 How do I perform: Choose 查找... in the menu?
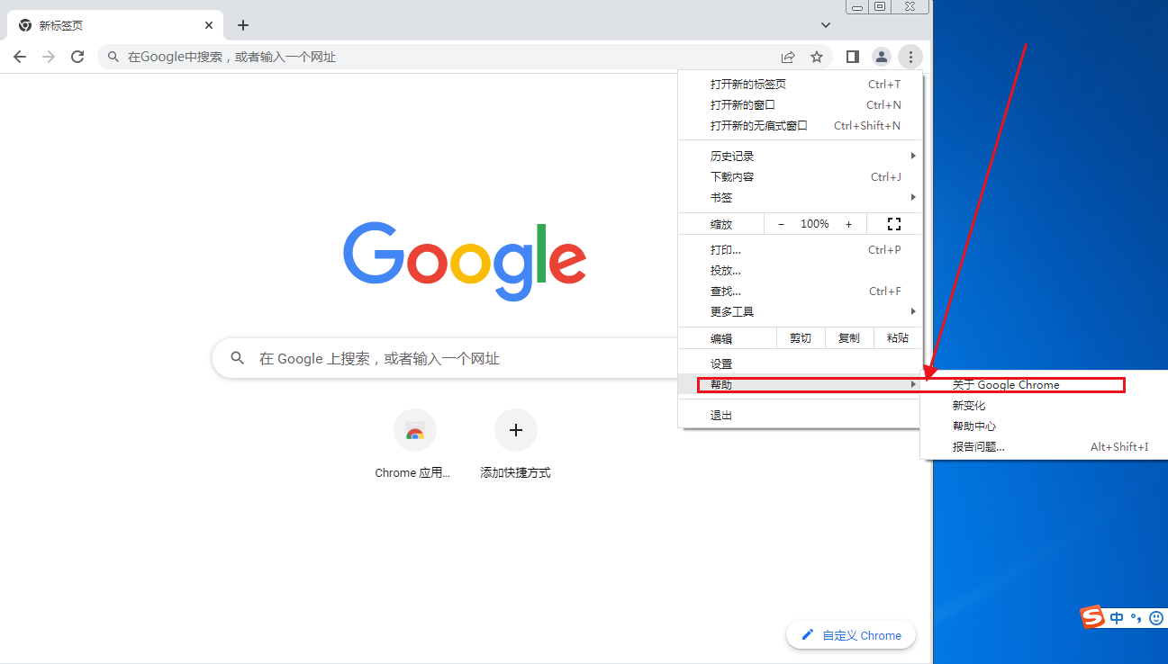click(x=801, y=291)
